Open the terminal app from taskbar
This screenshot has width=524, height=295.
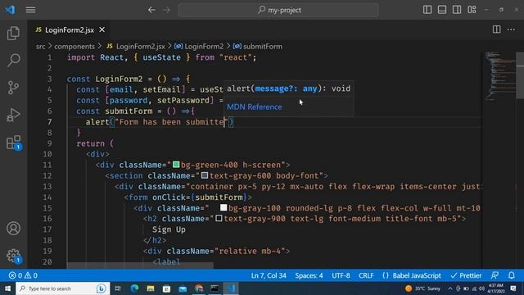click(215, 288)
